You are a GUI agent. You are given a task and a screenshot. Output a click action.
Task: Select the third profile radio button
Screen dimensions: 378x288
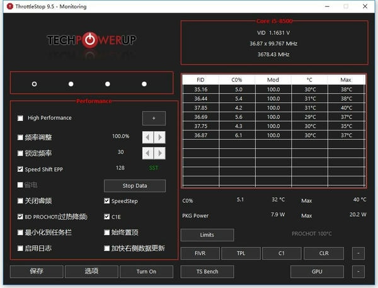108,84
